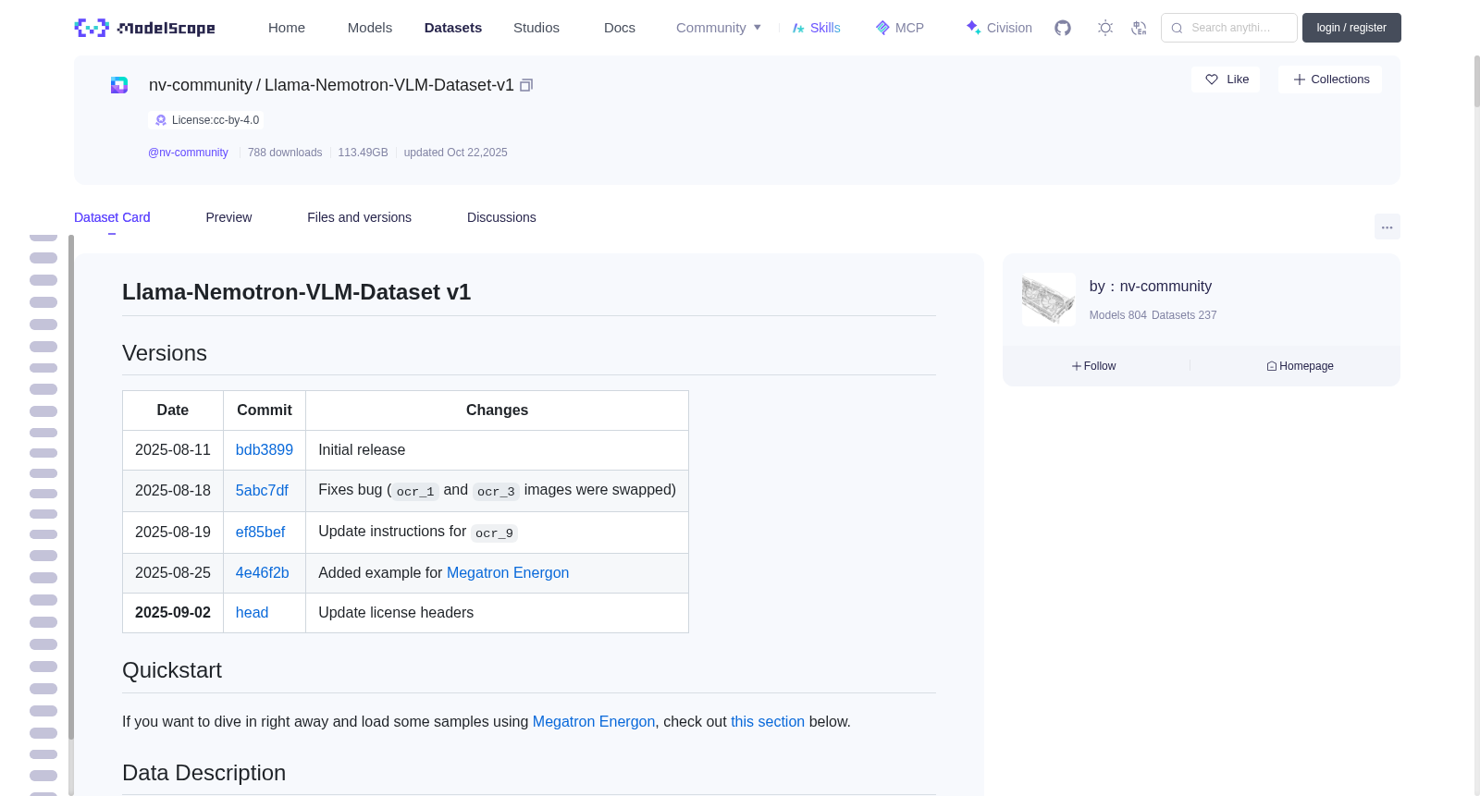Open commit ef85bef
1480x796 pixels.
[260, 533]
